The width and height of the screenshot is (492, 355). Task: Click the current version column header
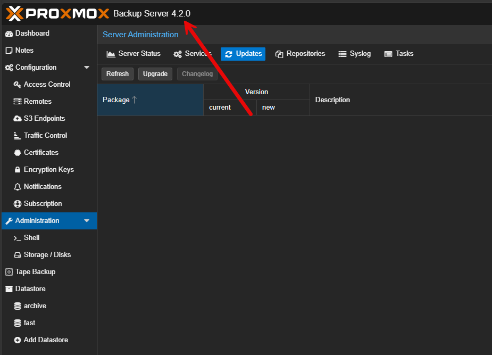[x=230, y=108]
